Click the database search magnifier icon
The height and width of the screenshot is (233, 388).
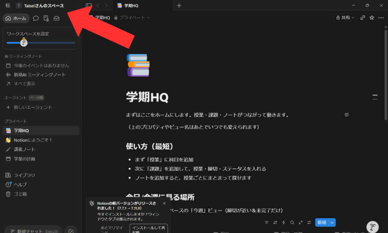tap(292, 222)
